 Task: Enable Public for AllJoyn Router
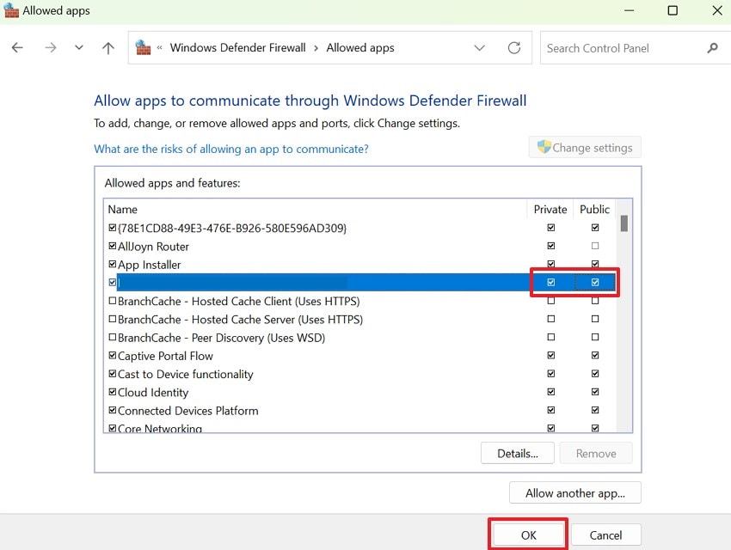595,246
